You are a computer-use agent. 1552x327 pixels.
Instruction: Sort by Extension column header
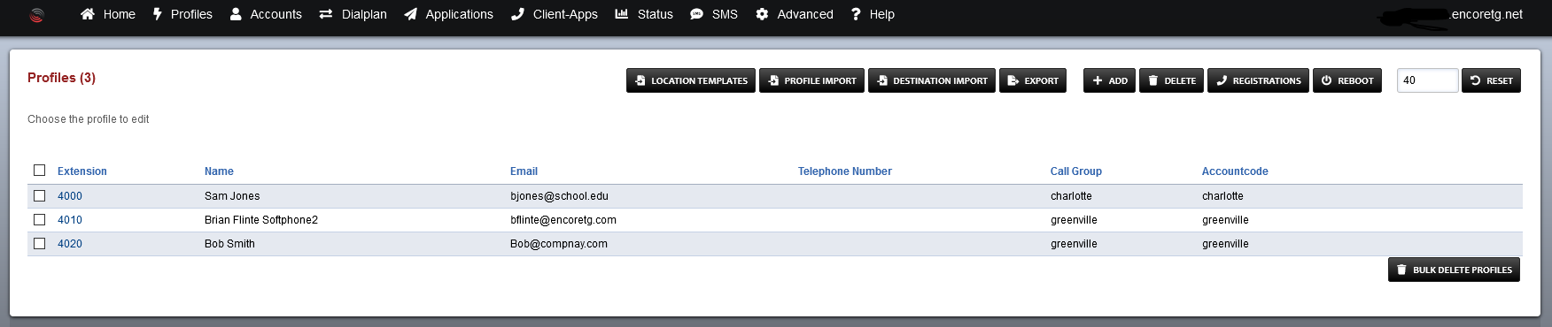(82, 171)
